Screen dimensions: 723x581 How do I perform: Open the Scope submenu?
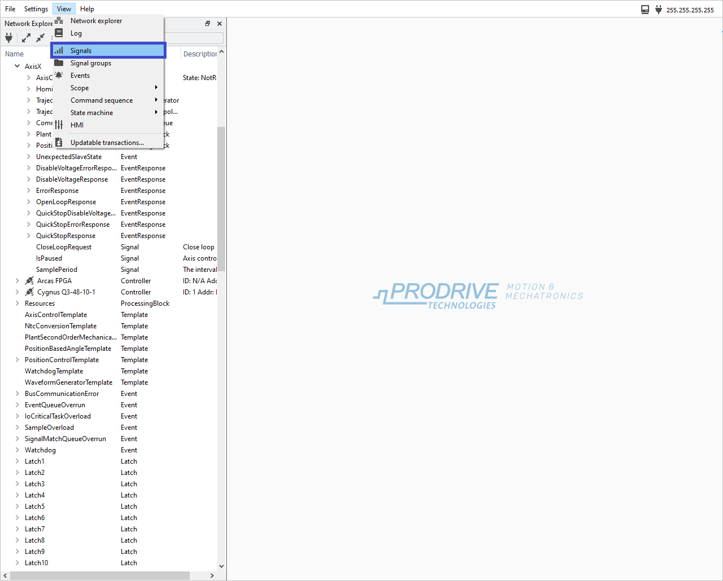pos(80,88)
